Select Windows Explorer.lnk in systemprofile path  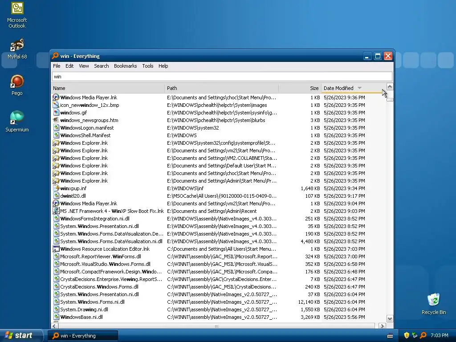tap(218, 143)
